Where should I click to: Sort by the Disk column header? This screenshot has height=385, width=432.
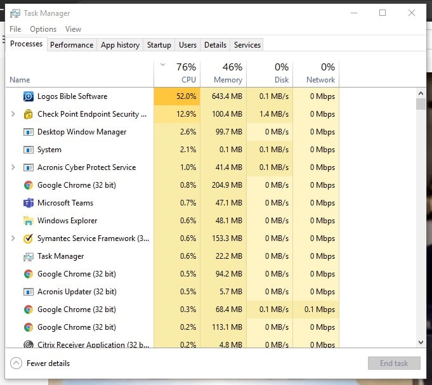(x=270, y=74)
